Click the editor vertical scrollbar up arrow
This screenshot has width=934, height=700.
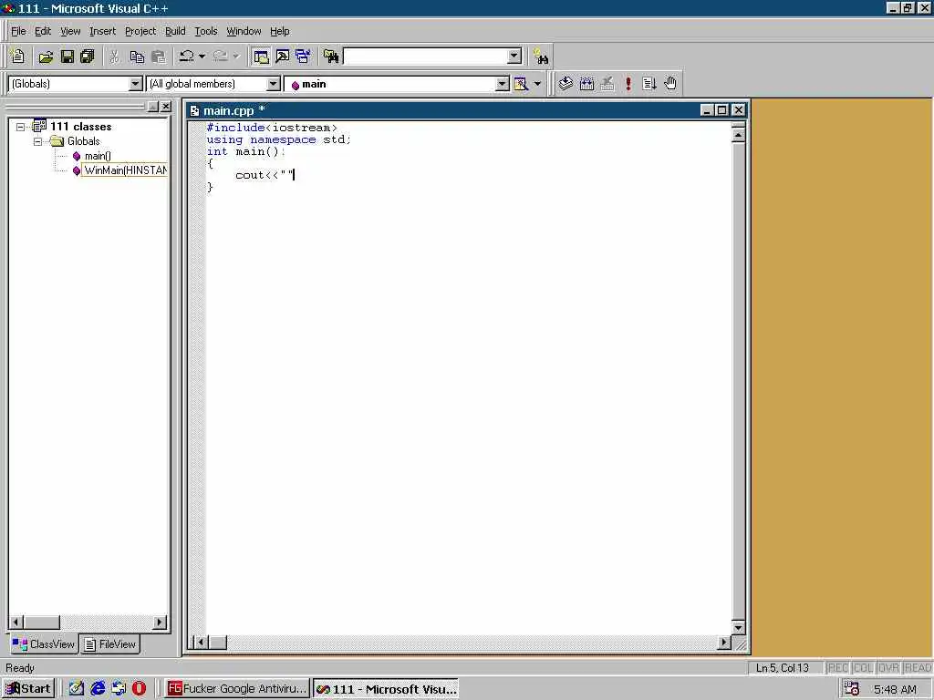click(x=738, y=135)
